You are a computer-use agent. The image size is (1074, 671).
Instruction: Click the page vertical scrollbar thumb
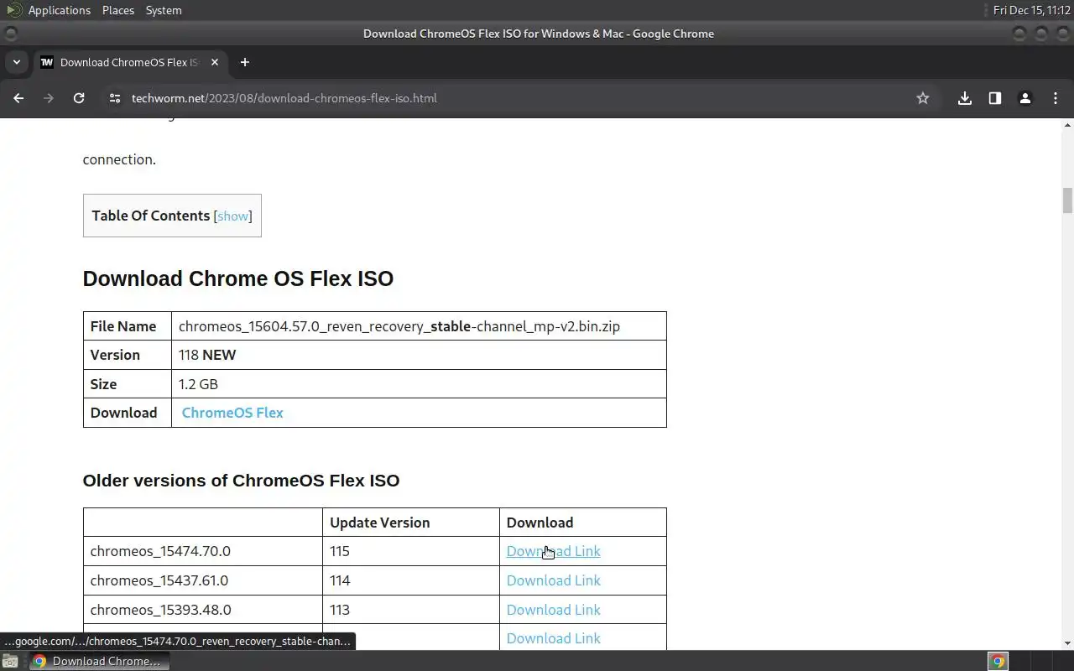1067,201
